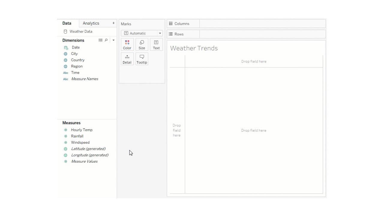384x216 pixels.
Task: Click the Size mark button
Action: pyautogui.click(x=142, y=44)
